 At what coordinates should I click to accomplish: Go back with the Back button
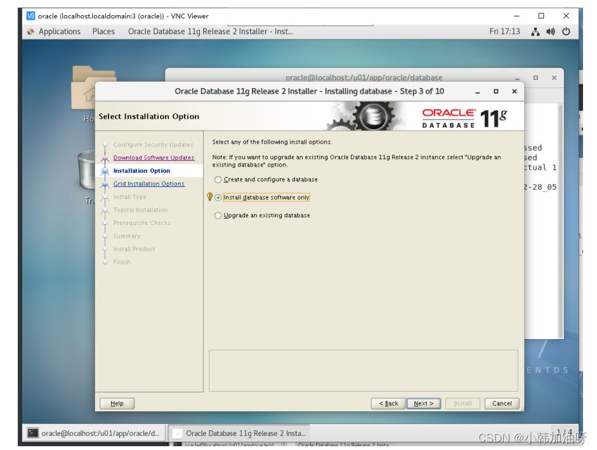click(x=388, y=403)
